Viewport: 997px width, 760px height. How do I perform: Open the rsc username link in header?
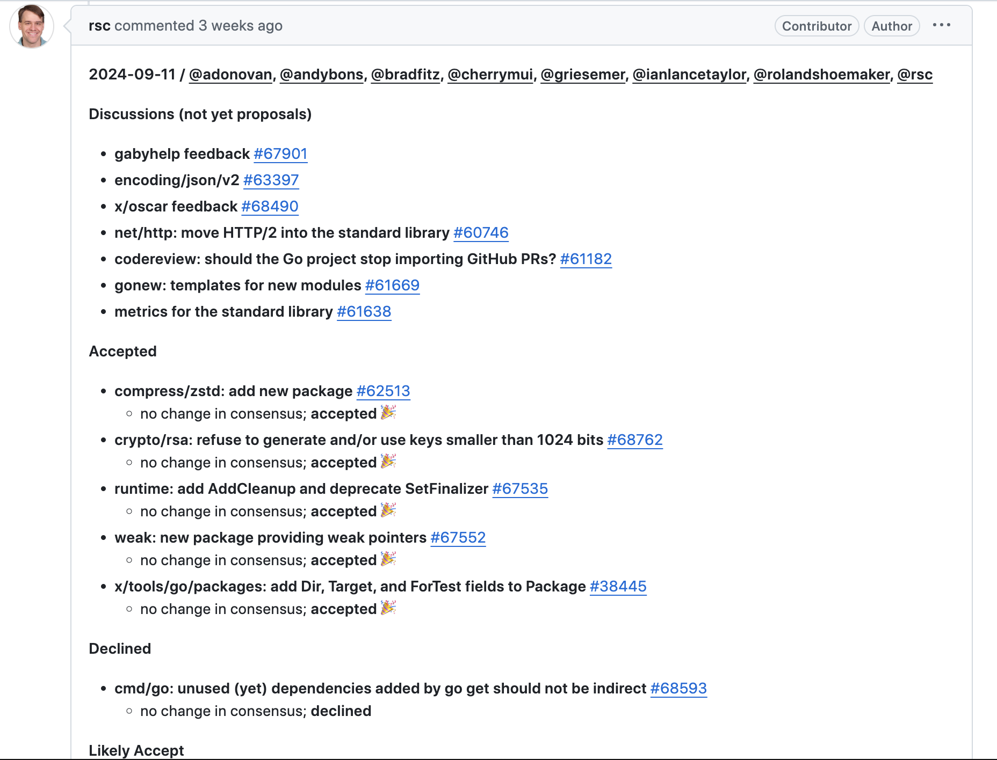[99, 26]
